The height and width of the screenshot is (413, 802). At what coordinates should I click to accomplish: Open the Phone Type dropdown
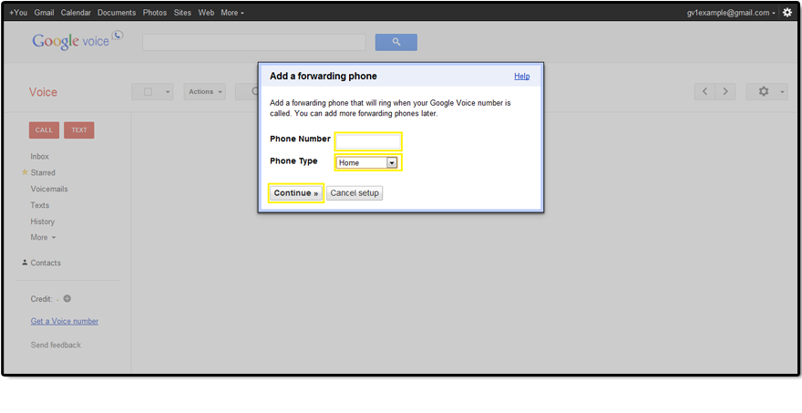(366, 163)
